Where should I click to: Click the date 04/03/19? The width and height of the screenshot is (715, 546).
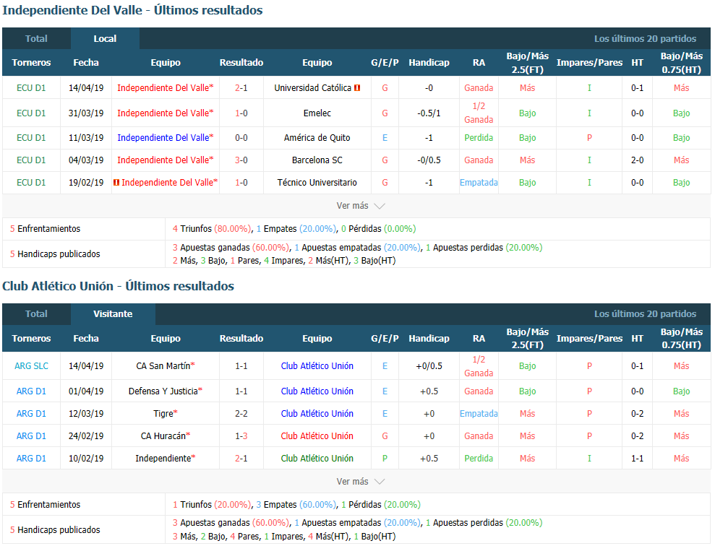86,160
